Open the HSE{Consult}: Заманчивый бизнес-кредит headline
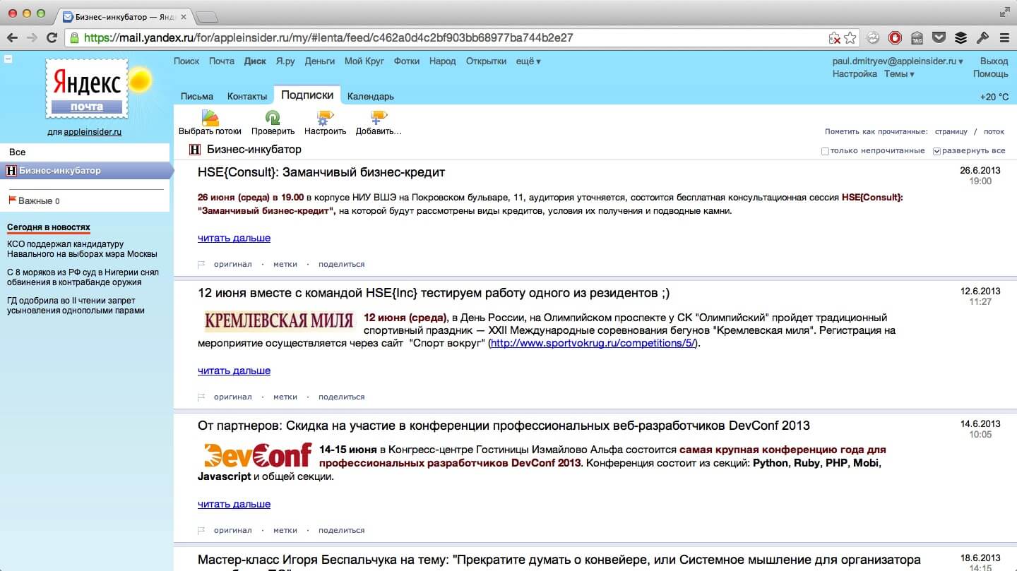The image size is (1017, 571). pos(321,172)
